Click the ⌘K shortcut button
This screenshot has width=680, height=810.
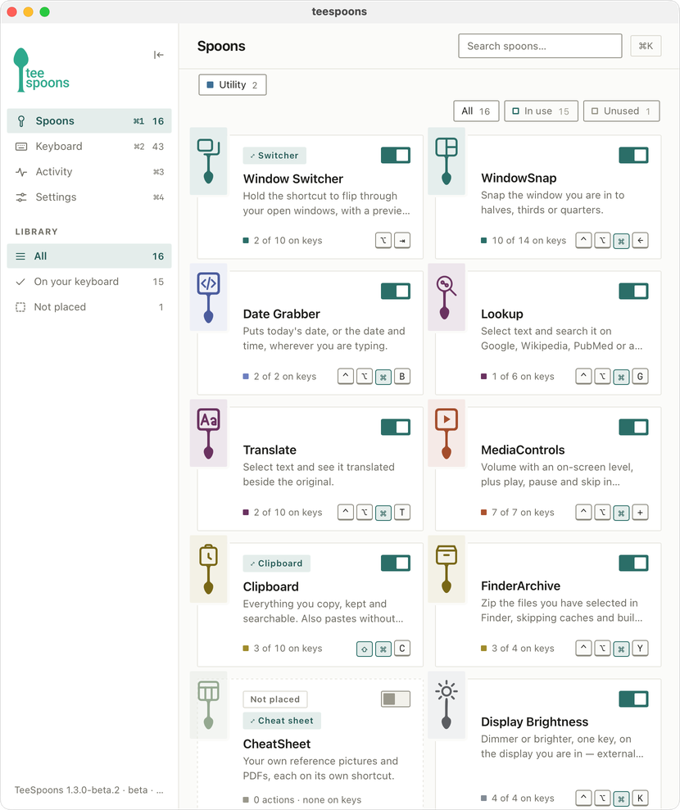[x=646, y=46]
